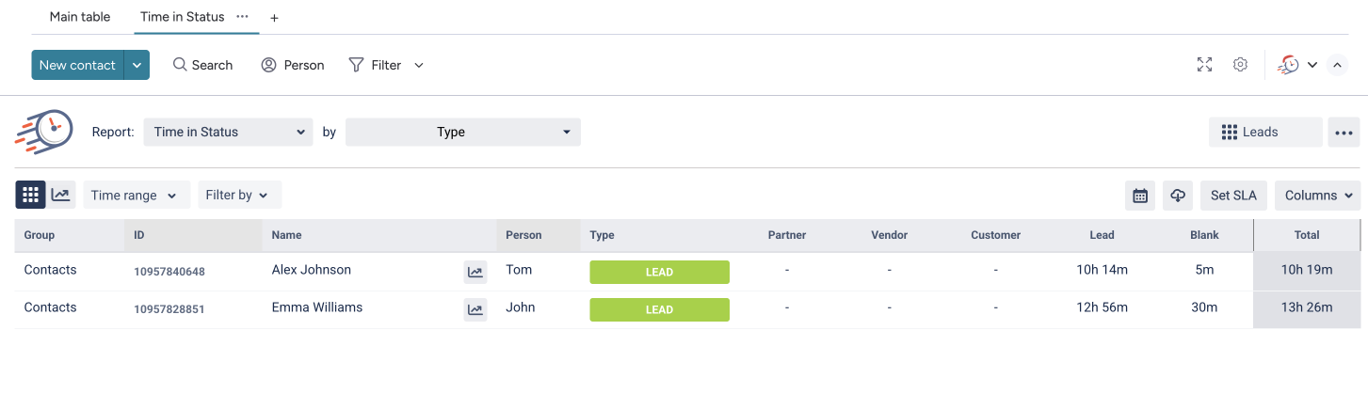Viewport: 1368px width, 409px height.
Task: Open the settings gear icon
Action: [x=1241, y=65]
